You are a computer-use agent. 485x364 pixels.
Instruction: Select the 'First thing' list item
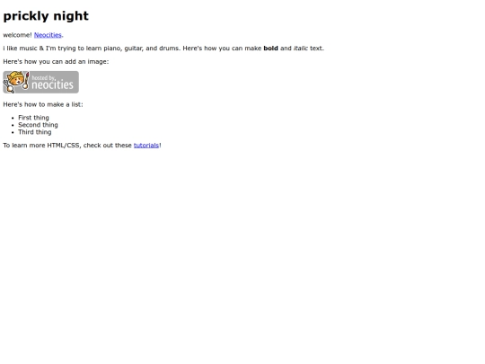point(33,118)
